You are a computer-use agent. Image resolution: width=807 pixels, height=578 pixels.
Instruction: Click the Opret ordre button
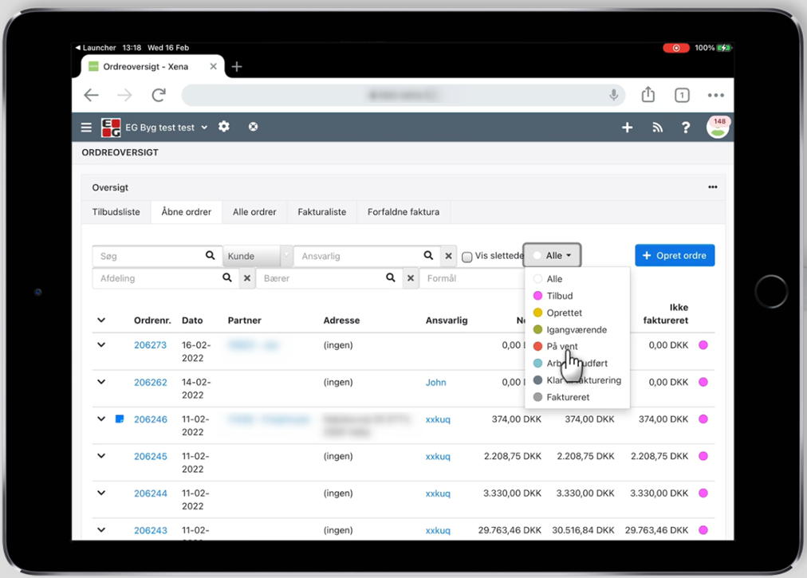675,256
